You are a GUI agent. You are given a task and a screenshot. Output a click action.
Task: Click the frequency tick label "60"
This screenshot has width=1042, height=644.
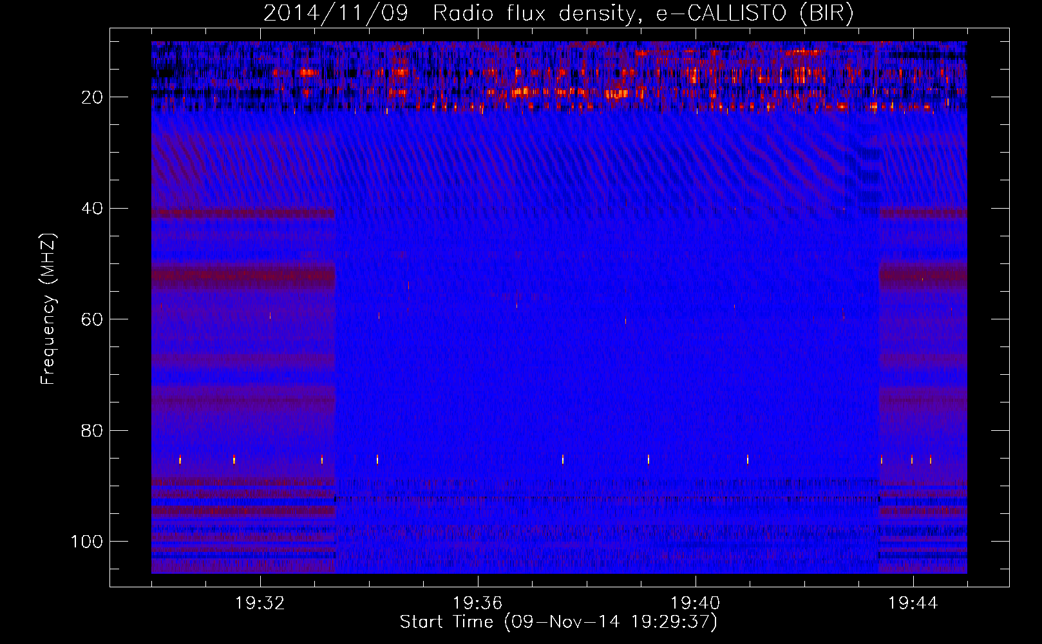pyautogui.click(x=93, y=319)
